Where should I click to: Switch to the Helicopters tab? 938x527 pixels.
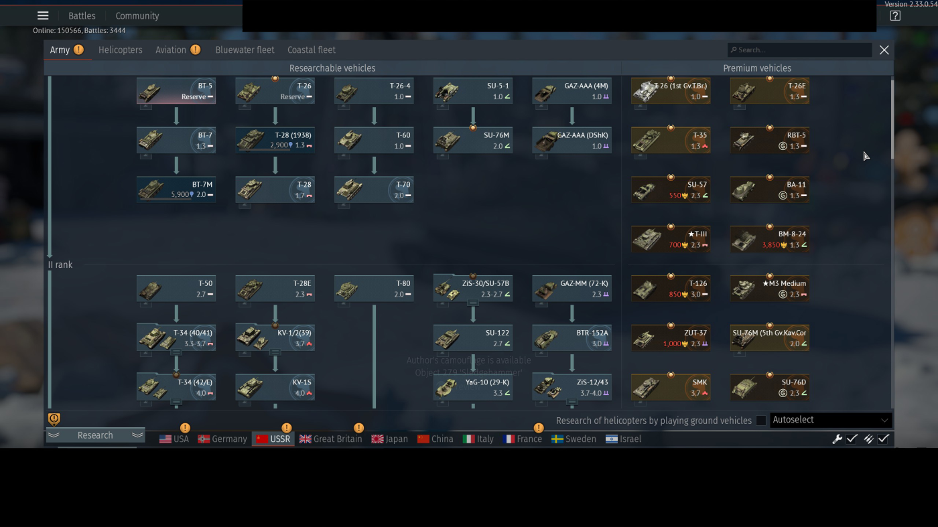pyautogui.click(x=121, y=50)
